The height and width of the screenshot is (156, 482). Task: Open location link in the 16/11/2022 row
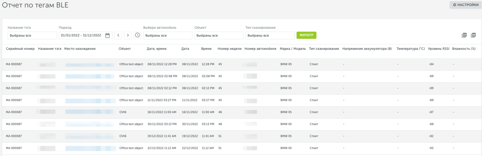(x=90, y=112)
